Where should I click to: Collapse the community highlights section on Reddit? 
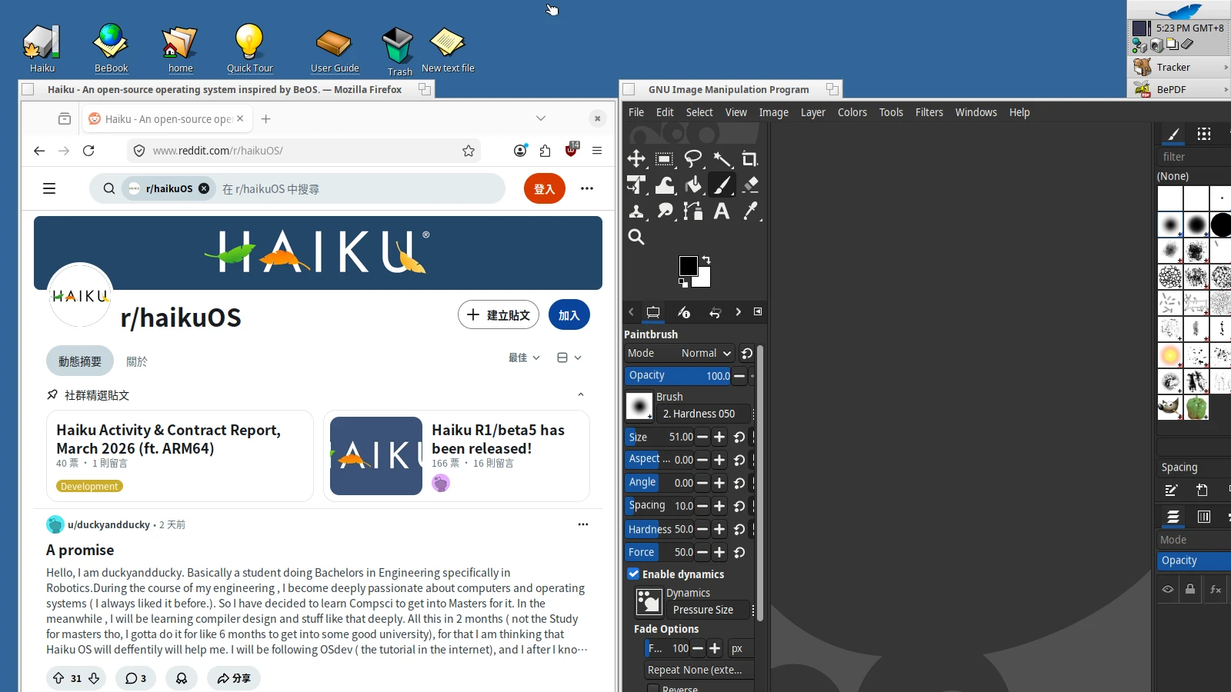click(581, 395)
